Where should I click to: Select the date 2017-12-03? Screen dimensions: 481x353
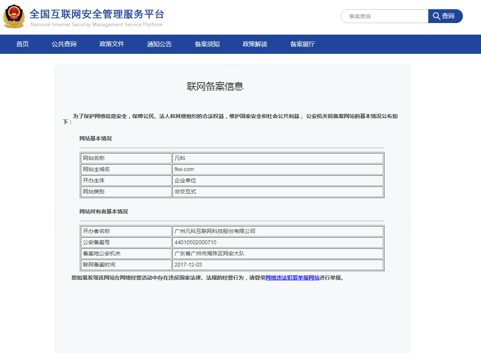(188, 265)
